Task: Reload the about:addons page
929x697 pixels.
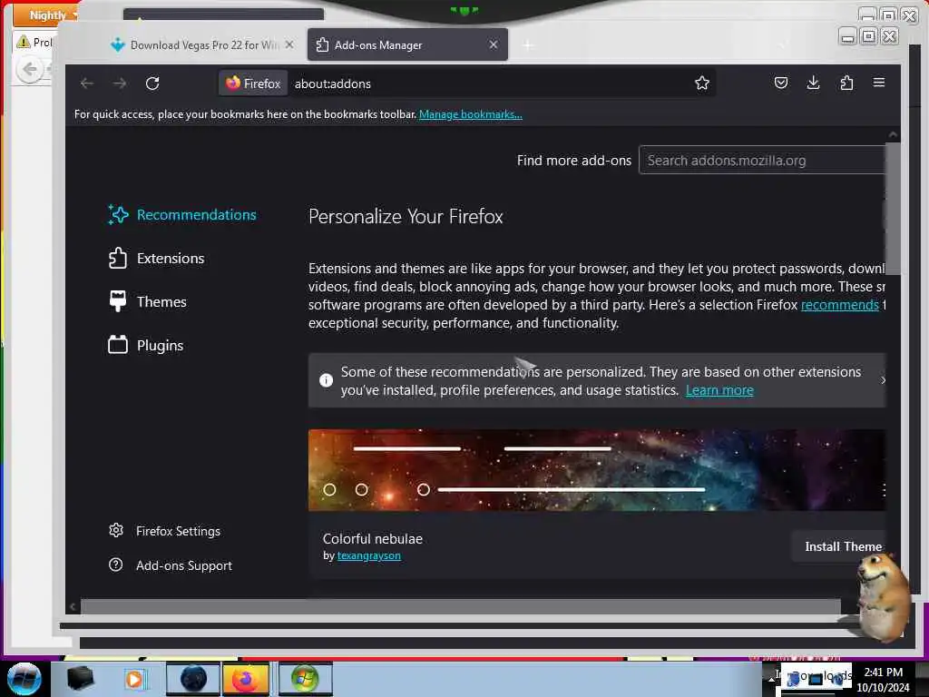Action: coord(152,83)
